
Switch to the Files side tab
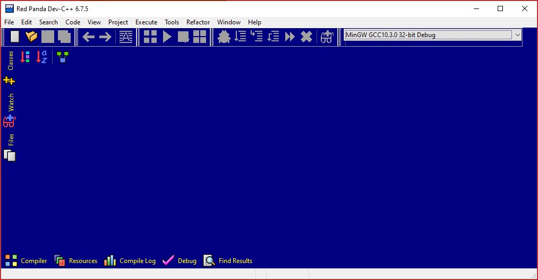(x=11, y=139)
